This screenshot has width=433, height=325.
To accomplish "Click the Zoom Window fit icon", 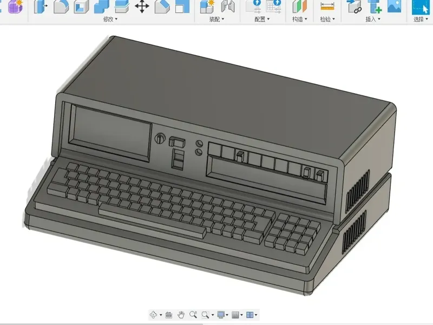I will (x=205, y=315).
